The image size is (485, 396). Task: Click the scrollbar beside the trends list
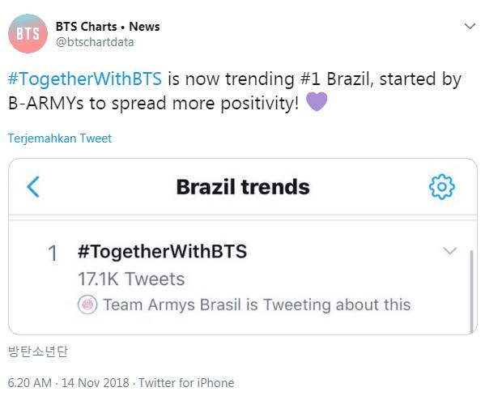point(471,292)
